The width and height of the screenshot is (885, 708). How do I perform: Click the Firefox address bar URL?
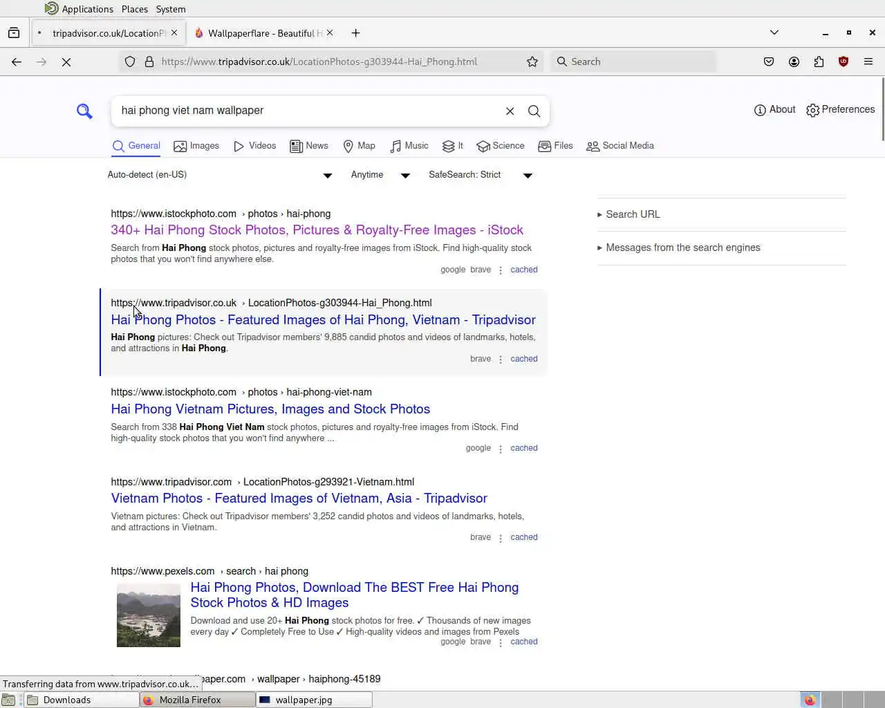point(319,62)
